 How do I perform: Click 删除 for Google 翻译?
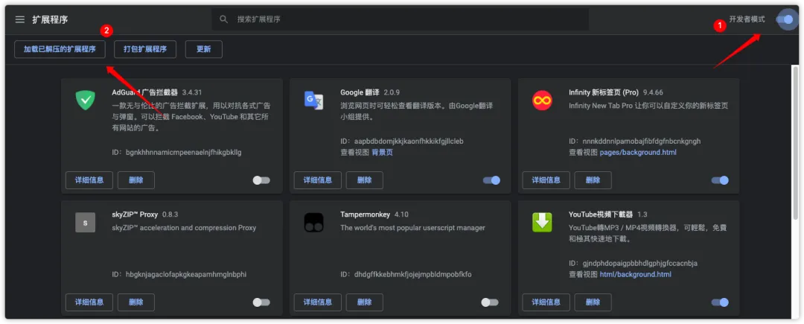[365, 180]
